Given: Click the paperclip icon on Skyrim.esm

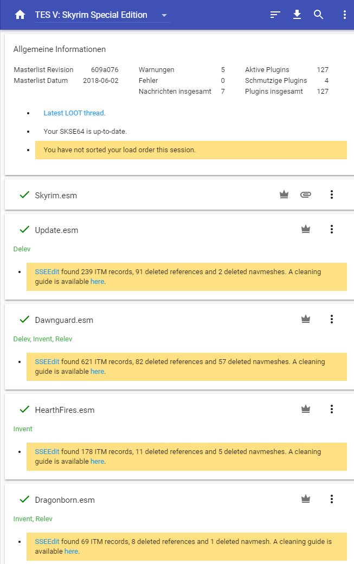Looking at the screenshot, I should [306, 195].
